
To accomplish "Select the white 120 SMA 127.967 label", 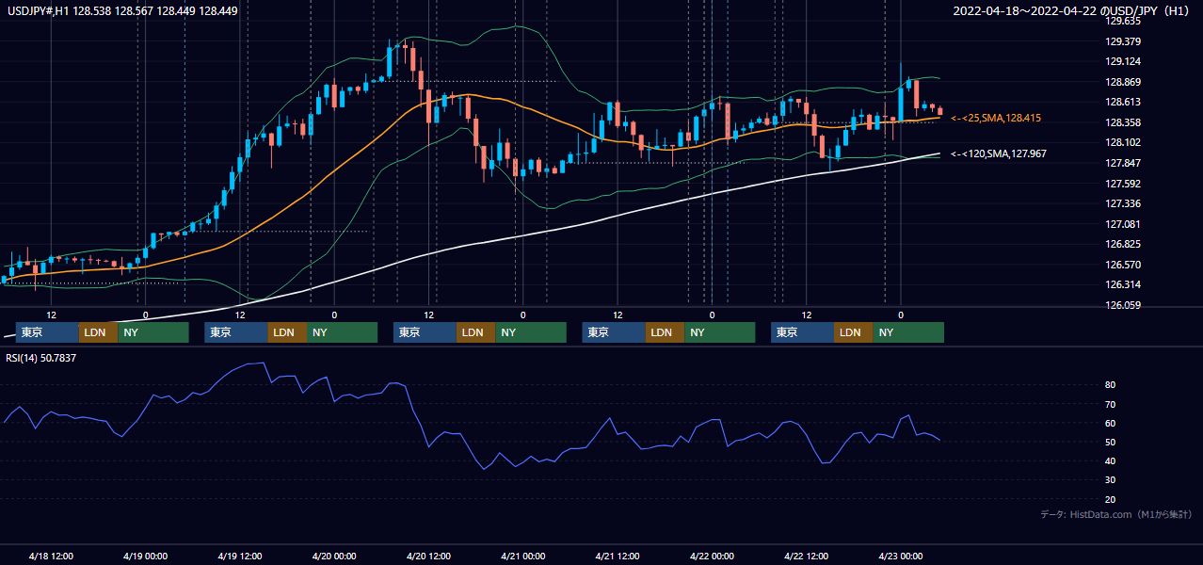I will 999,153.
